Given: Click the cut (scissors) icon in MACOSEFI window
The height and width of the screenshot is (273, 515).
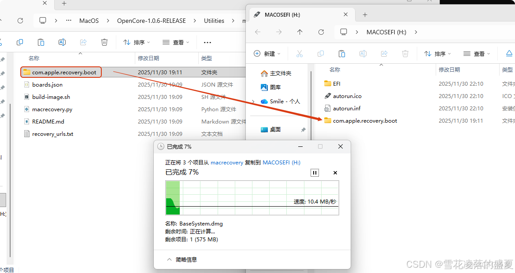Looking at the screenshot, I should 299,53.
